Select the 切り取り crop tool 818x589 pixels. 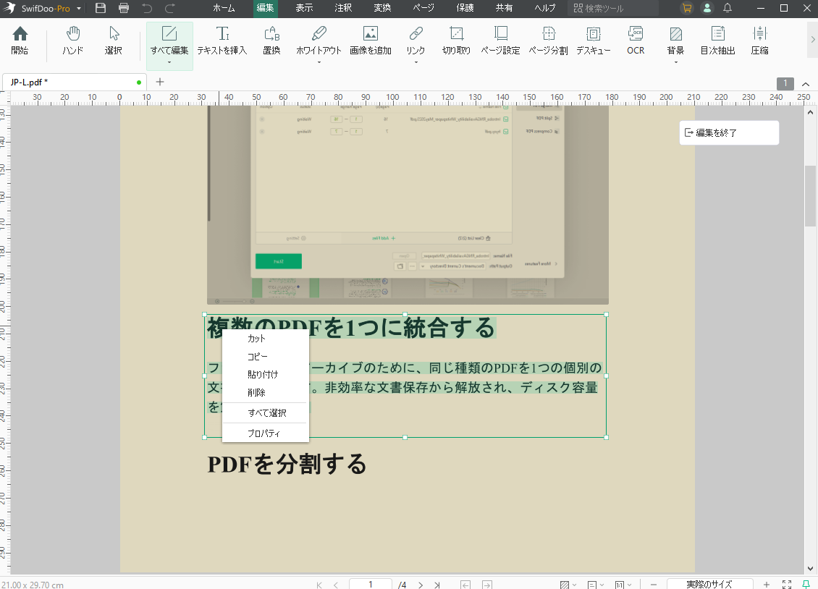[455, 40]
